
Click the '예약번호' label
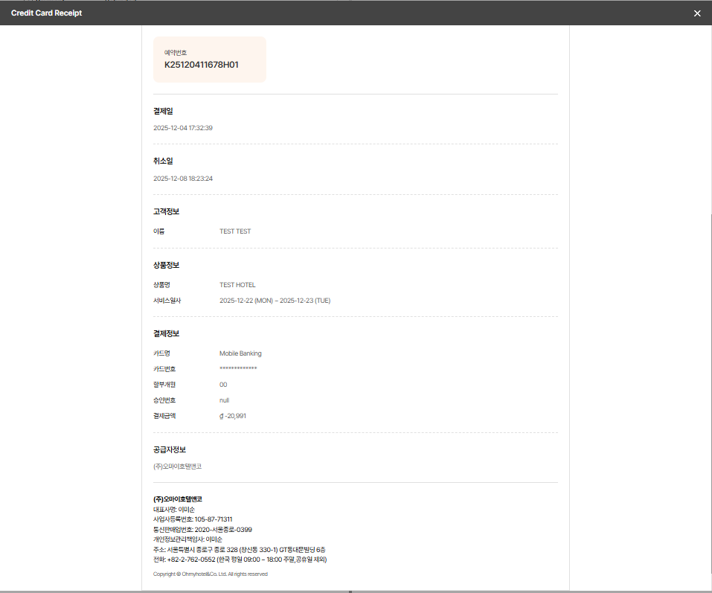click(x=176, y=53)
